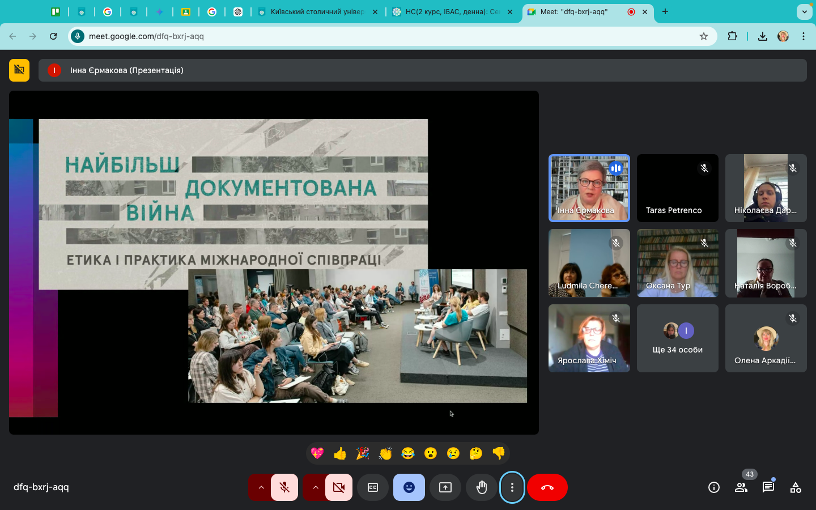The image size is (816, 510).
Task: Toggle closed captions button
Action: coord(373,487)
